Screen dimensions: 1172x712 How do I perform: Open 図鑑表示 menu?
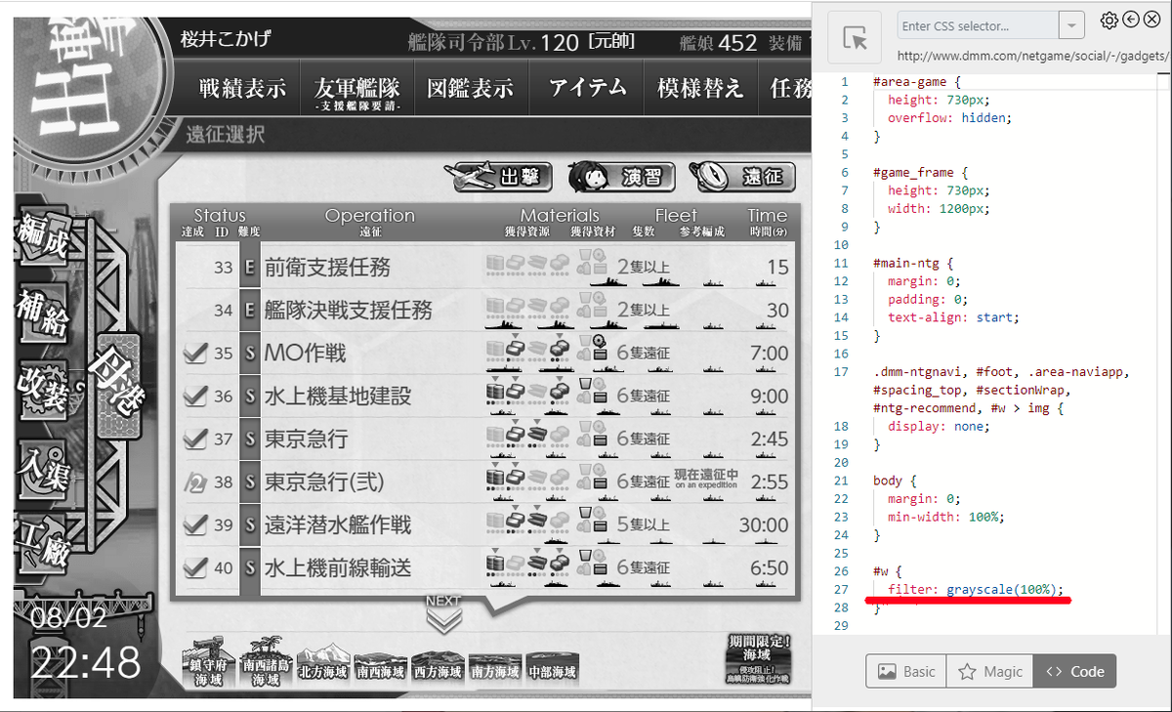(471, 89)
